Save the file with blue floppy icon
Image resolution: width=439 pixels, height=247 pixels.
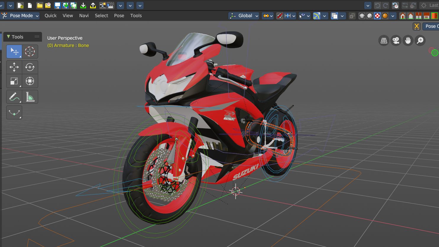click(x=58, y=5)
